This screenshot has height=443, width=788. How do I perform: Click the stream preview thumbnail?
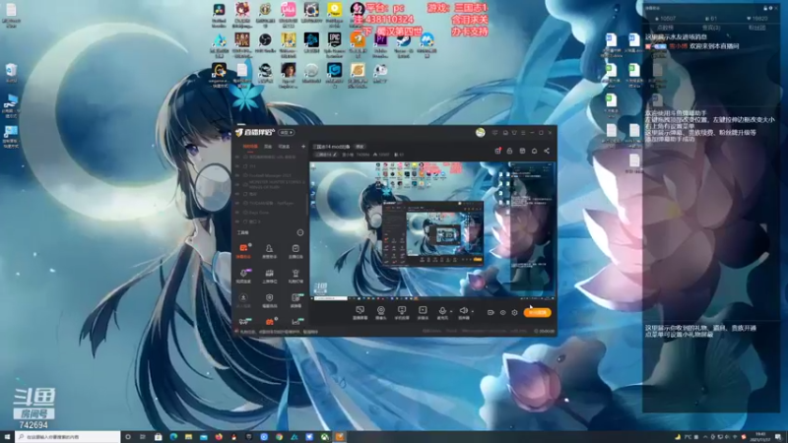[432, 230]
